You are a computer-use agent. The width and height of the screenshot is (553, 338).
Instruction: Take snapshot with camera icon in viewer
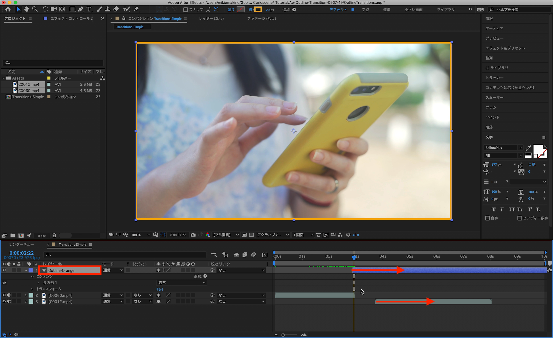click(x=193, y=235)
